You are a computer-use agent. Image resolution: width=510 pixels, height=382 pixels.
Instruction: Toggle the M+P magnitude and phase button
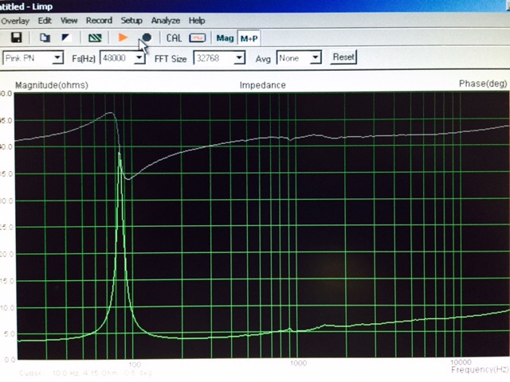249,37
